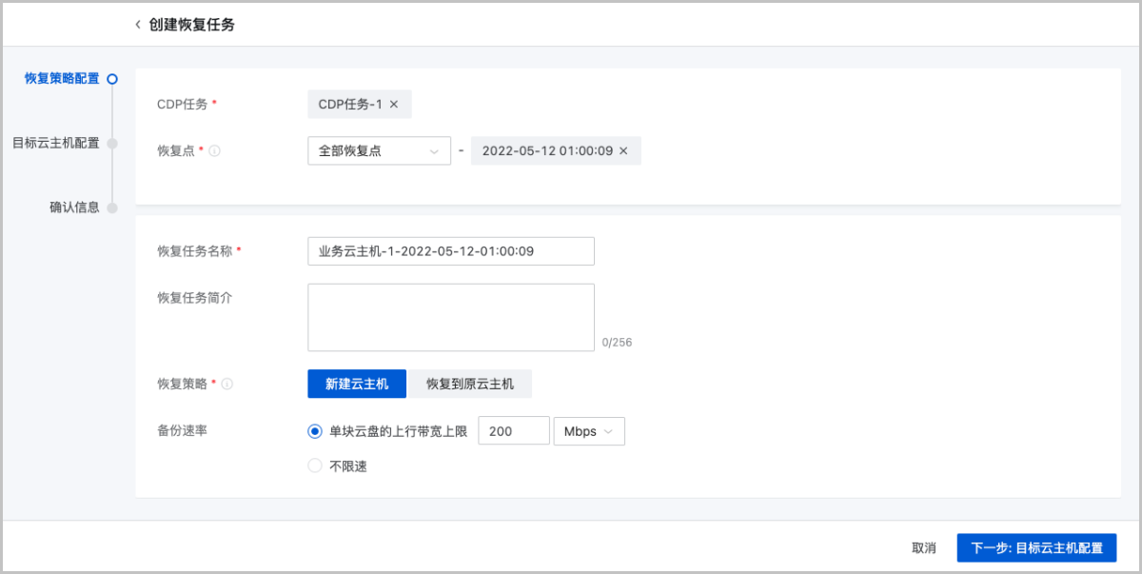Viewport: 1142px width, 574px height.
Task: Select the 单块云盘的上行带宽上限 radio button
Action: [x=315, y=431]
